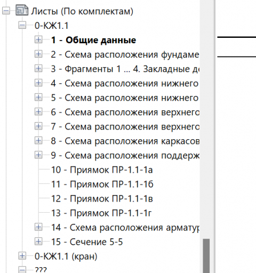Click the browser vertical scrollbar thumb
The width and height of the screenshot is (256, 273).
(x=206, y=256)
